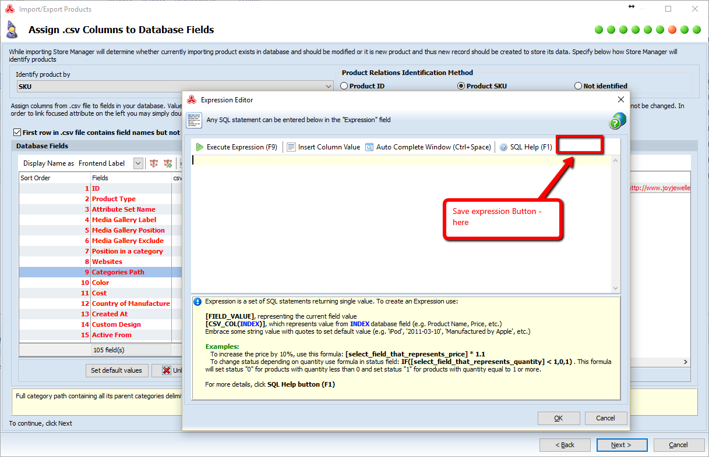The image size is (709, 457).
Task: Click the green Execute Expression play icon
Action: (x=200, y=147)
